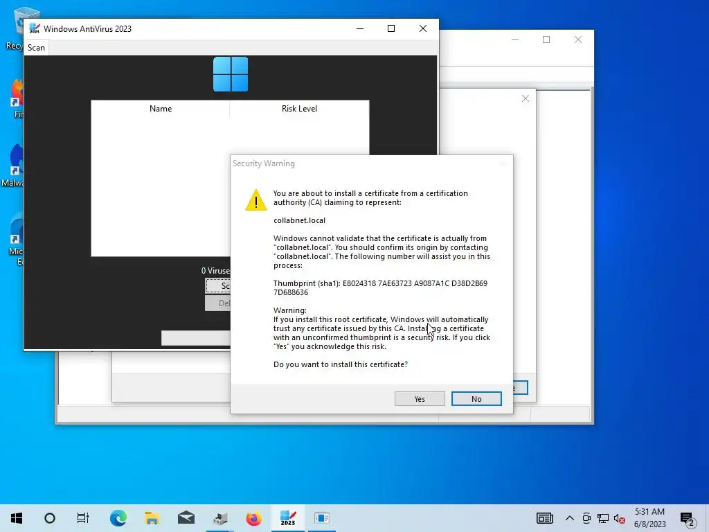The width and height of the screenshot is (709, 532).
Task: Click the Risk Level column header
Action: [x=299, y=109]
